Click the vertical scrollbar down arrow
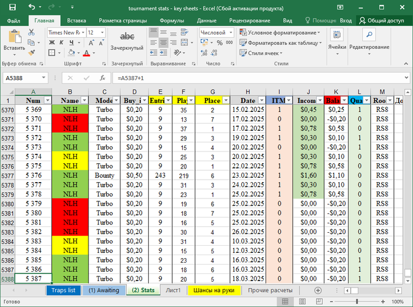The image size is (413, 307). [408, 280]
